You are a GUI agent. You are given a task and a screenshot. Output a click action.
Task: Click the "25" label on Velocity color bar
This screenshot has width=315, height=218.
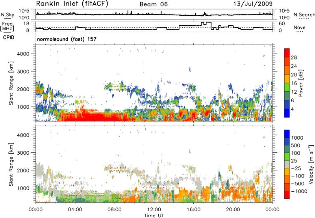(294, 161)
